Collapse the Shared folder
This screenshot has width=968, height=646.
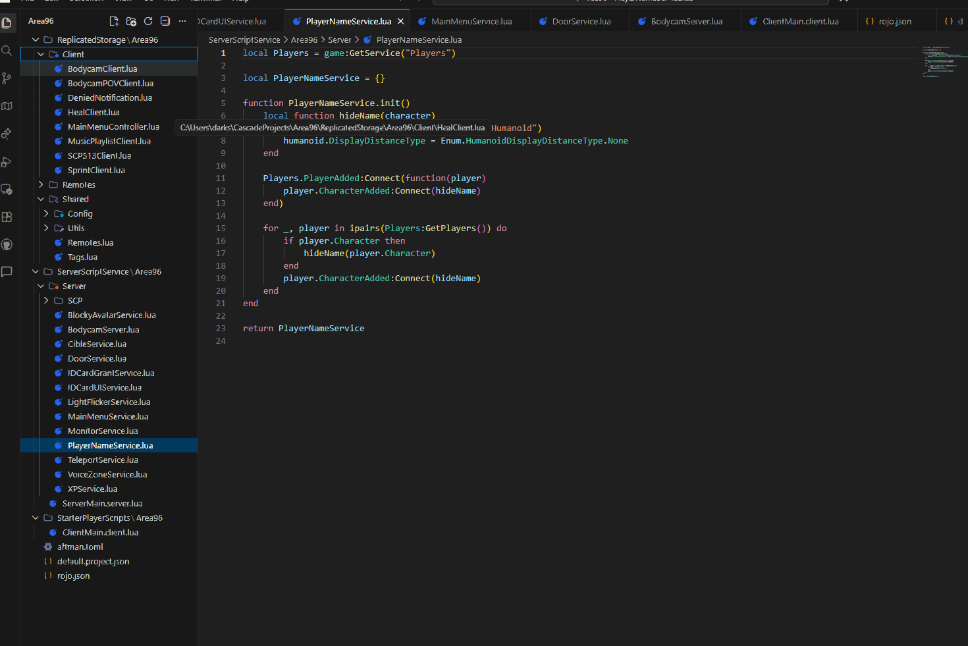[x=41, y=199]
